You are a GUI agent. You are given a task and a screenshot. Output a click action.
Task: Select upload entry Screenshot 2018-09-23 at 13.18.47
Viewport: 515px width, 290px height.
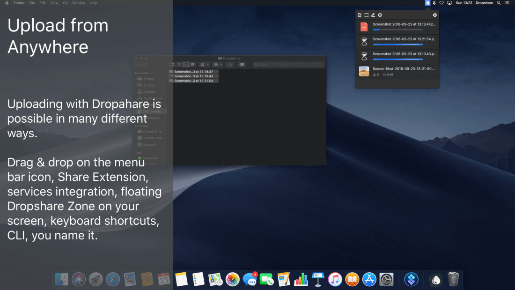[397, 27]
